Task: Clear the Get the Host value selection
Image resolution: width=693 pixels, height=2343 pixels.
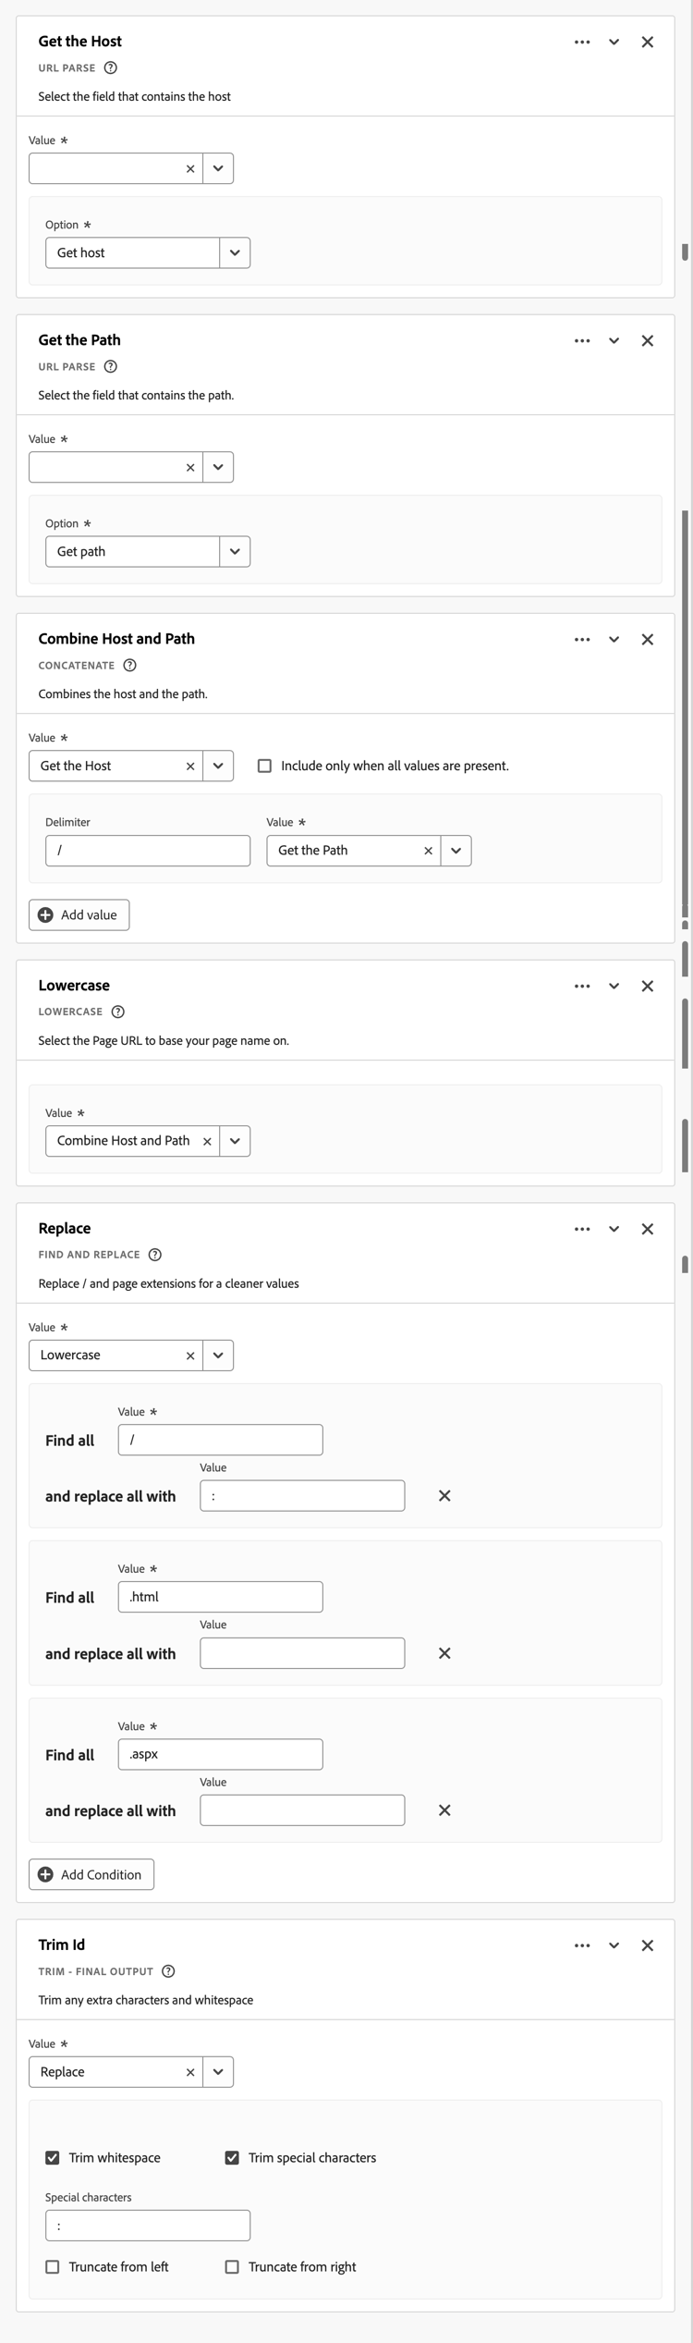Action: pos(190,766)
